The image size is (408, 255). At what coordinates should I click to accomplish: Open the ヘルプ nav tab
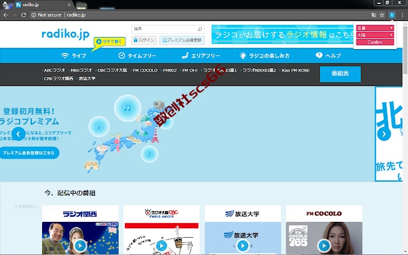(x=328, y=55)
